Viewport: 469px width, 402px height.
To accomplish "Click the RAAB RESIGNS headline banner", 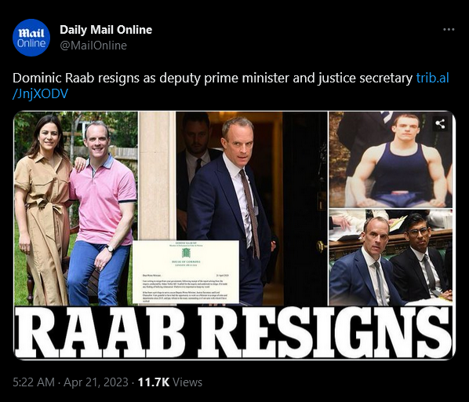I will click(234, 332).
